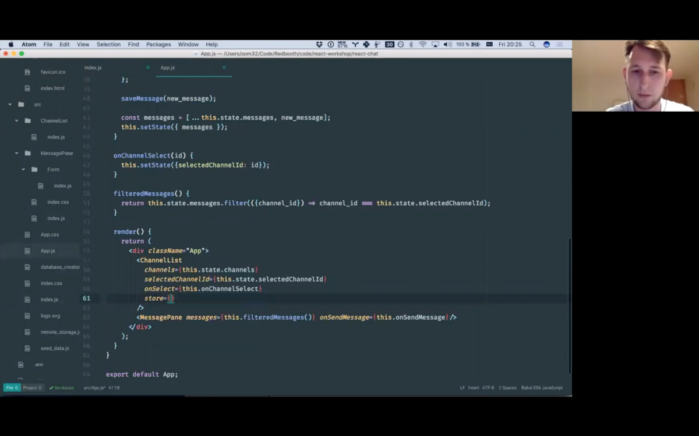Switch to the index.js tab
The image size is (699, 436).
93,67
